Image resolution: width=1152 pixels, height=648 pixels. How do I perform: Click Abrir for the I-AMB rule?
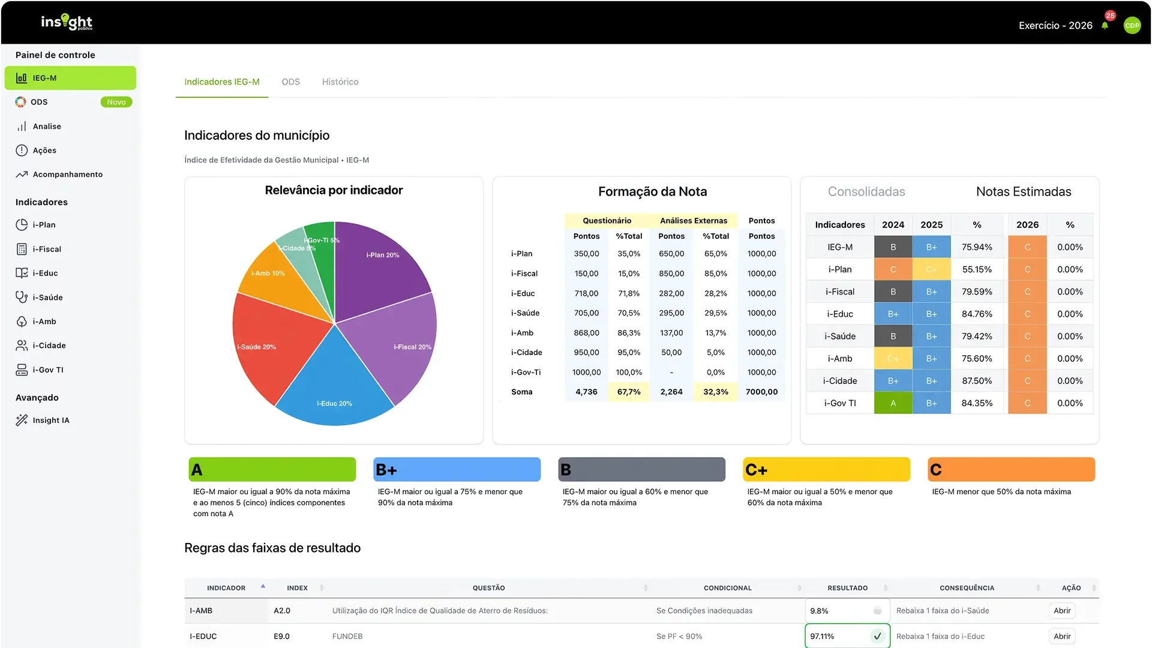click(1061, 610)
